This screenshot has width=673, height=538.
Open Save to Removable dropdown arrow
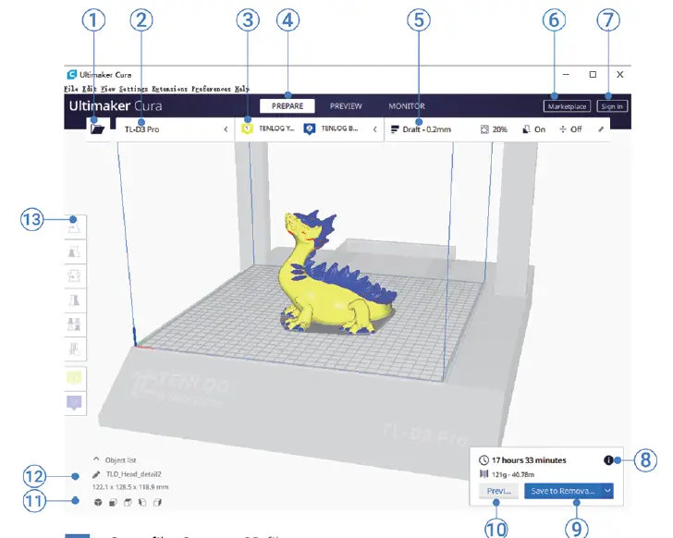[607, 491]
